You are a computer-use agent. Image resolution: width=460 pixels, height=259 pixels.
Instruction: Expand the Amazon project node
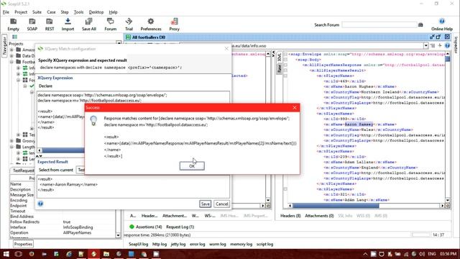tap(11, 50)
